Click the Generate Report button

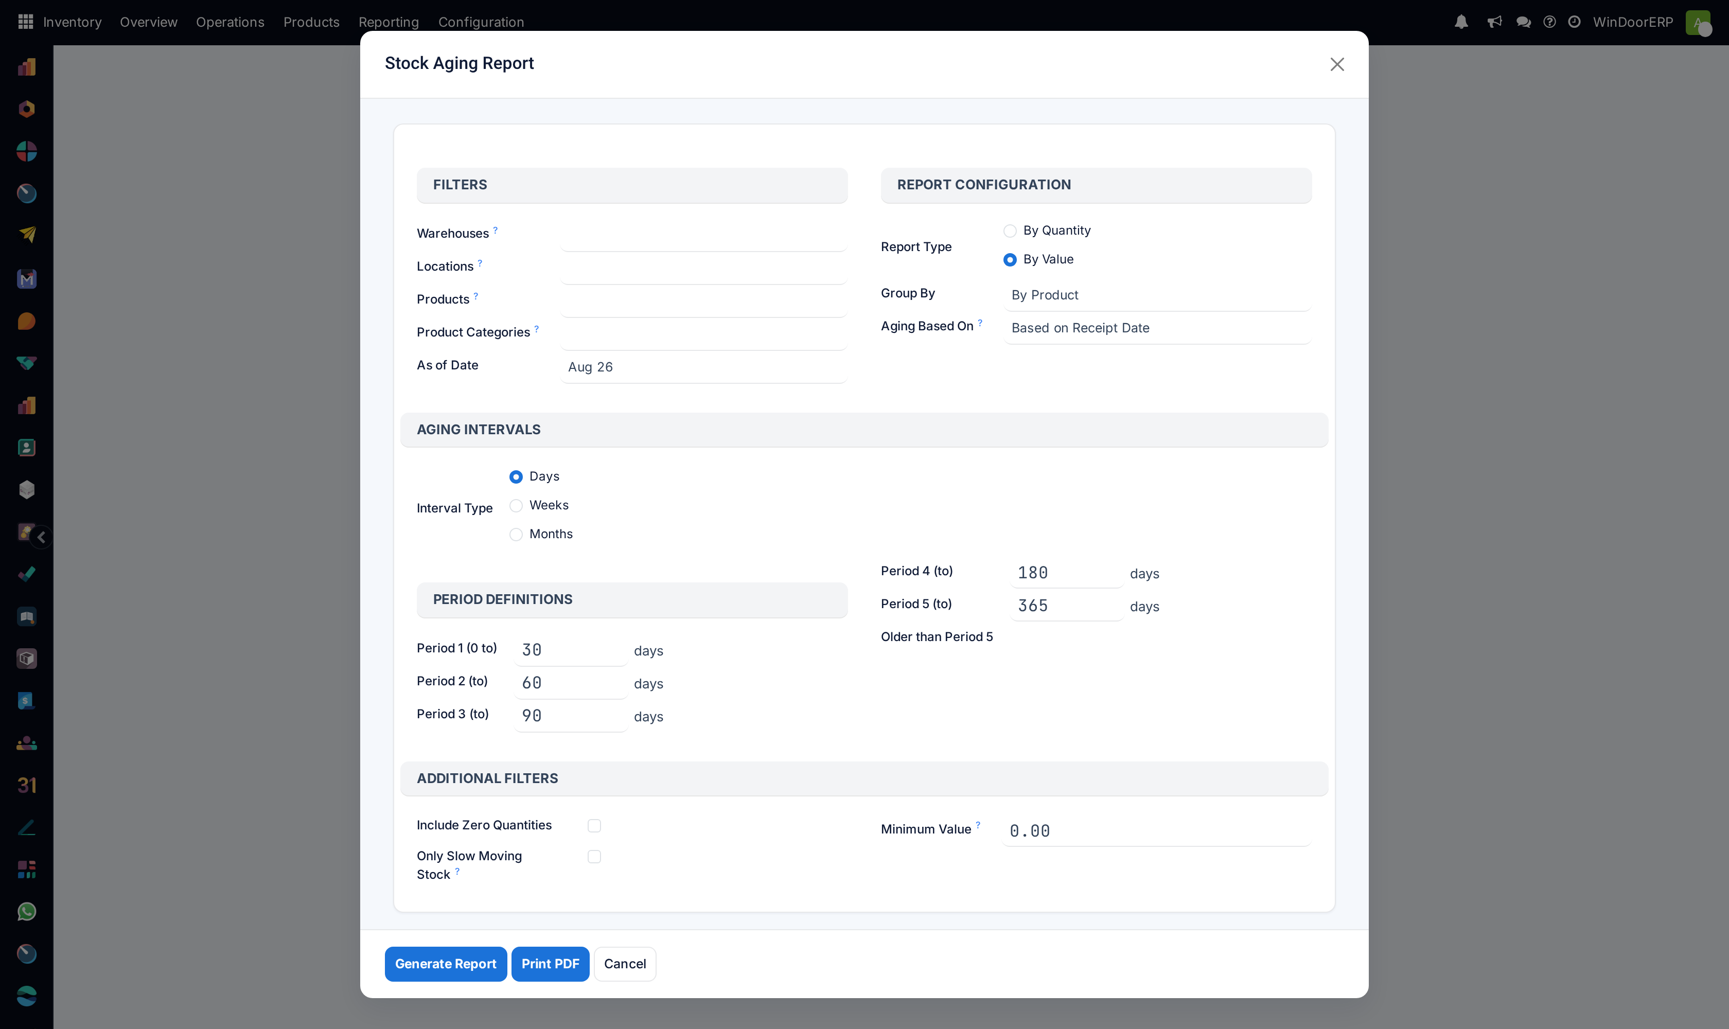445,964
